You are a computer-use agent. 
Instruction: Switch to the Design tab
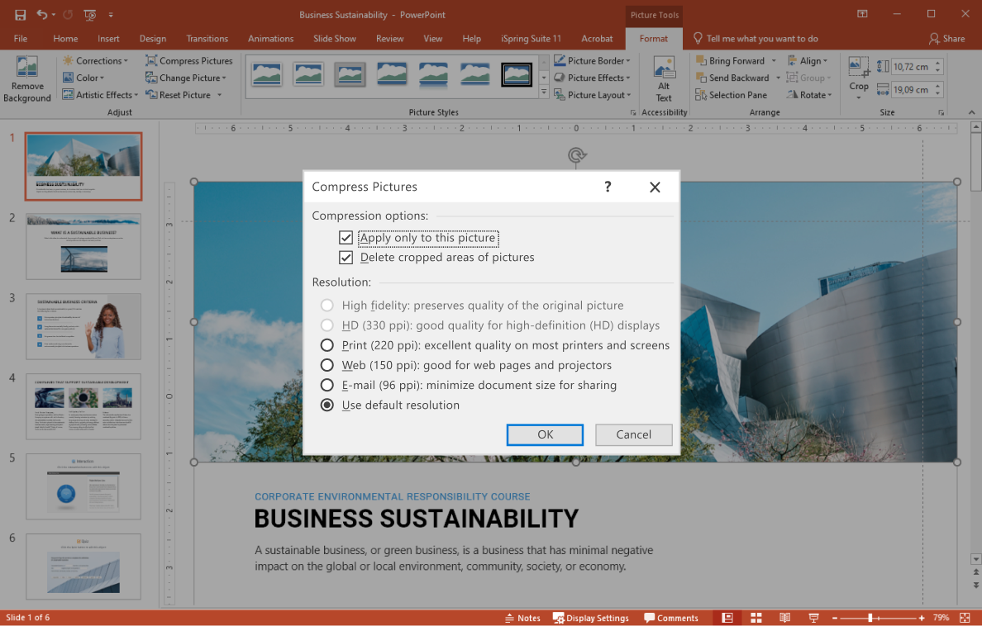(153, 39)
